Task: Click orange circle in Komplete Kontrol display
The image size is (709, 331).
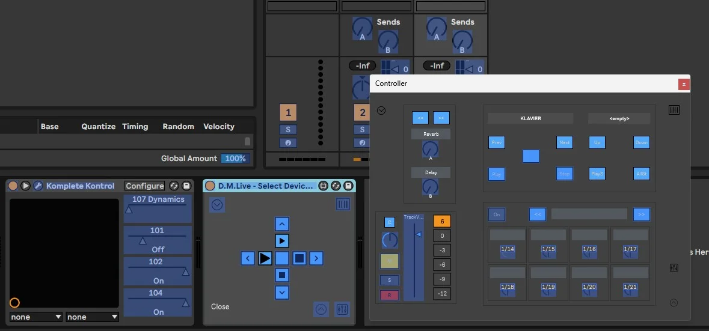Action: [14, 303]
